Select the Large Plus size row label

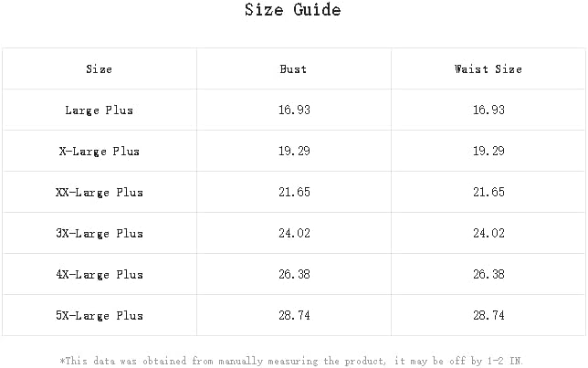[99, 110]
